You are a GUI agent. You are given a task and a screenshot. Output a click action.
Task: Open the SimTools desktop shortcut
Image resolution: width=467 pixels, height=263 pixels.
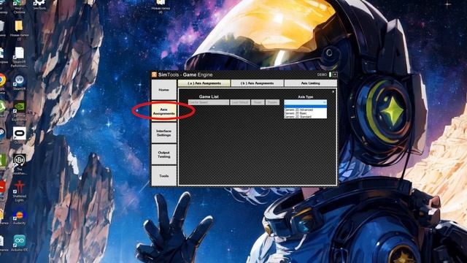[x=39, y=4]
